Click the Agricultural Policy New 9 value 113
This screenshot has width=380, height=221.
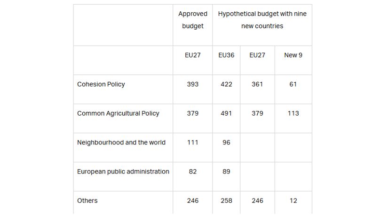pyautogui.click(x=293, y=113)
